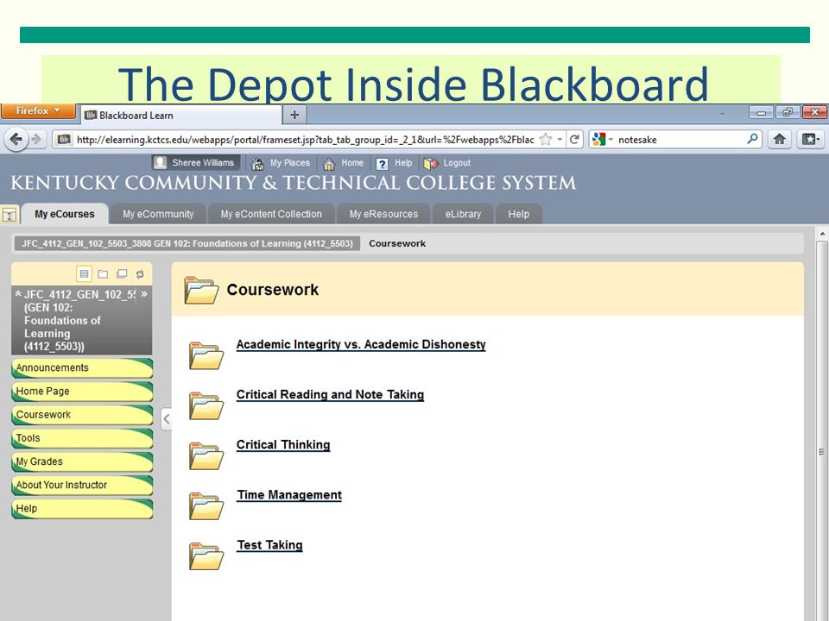Open Critical Reading and Note Taking link
The width and height of the screenshot is (829, 621).
click(331, 395)
